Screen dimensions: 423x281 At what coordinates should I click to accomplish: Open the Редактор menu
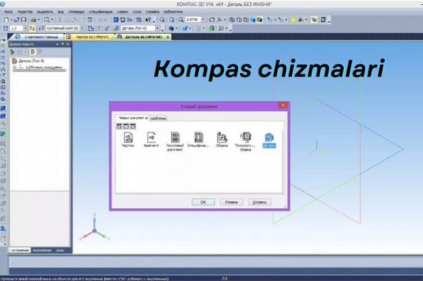[x=25, y=12]
